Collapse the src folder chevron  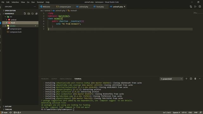coord(5,17)
